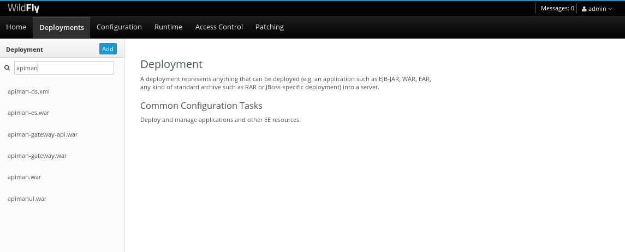Switch to the Configuration tab

click(x=119, y=27)
